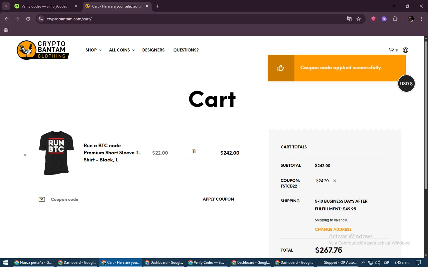428x267 pixels.
Task: Bookmark this page with the star icon
Action: tap(359, 19)
